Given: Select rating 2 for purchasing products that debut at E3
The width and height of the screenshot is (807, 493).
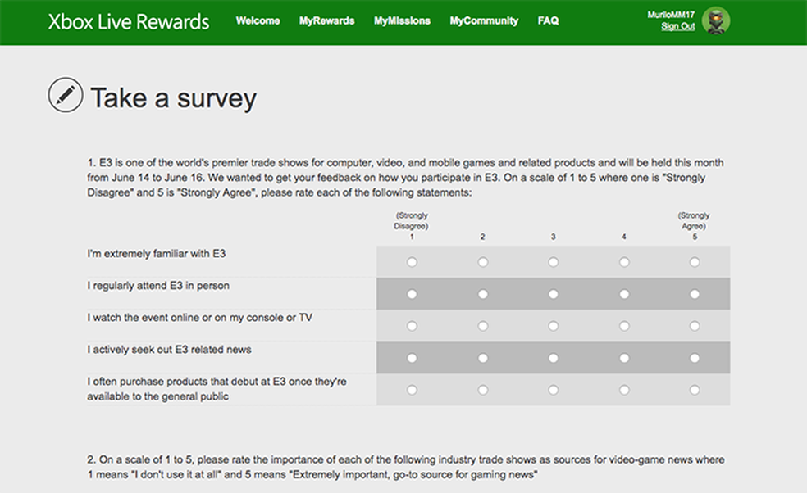Looking at the screenshot, I should [483, 391].
